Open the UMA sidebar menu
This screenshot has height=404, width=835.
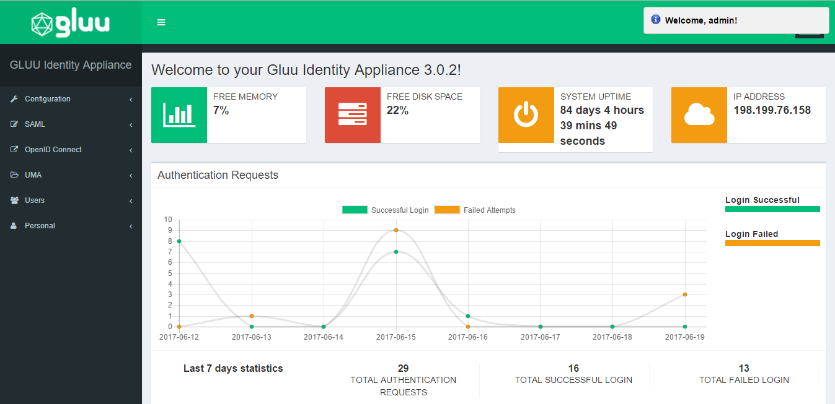33,175
